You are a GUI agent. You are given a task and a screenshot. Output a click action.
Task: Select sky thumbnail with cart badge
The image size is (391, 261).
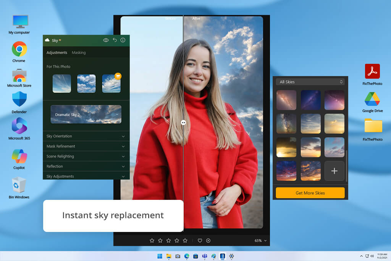tap(111, 84)
